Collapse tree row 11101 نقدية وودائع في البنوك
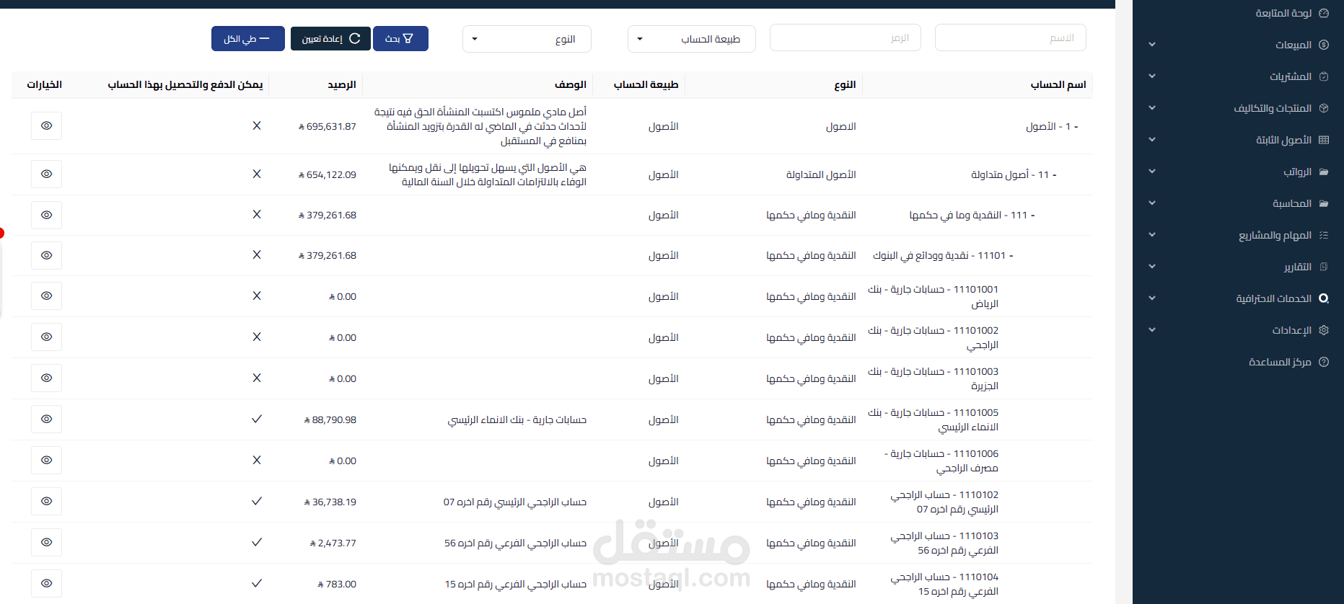The height and width of the screenshot is (604, 1344). 1011,255
